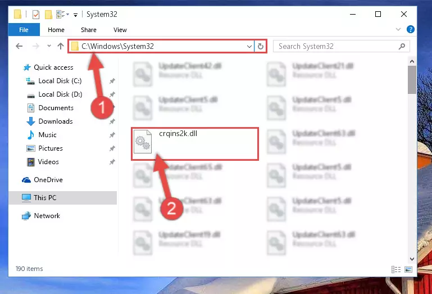This screenshot has width=432, height=294.
Task: Click the pin icon next to Videos
Action: (112, 162)
